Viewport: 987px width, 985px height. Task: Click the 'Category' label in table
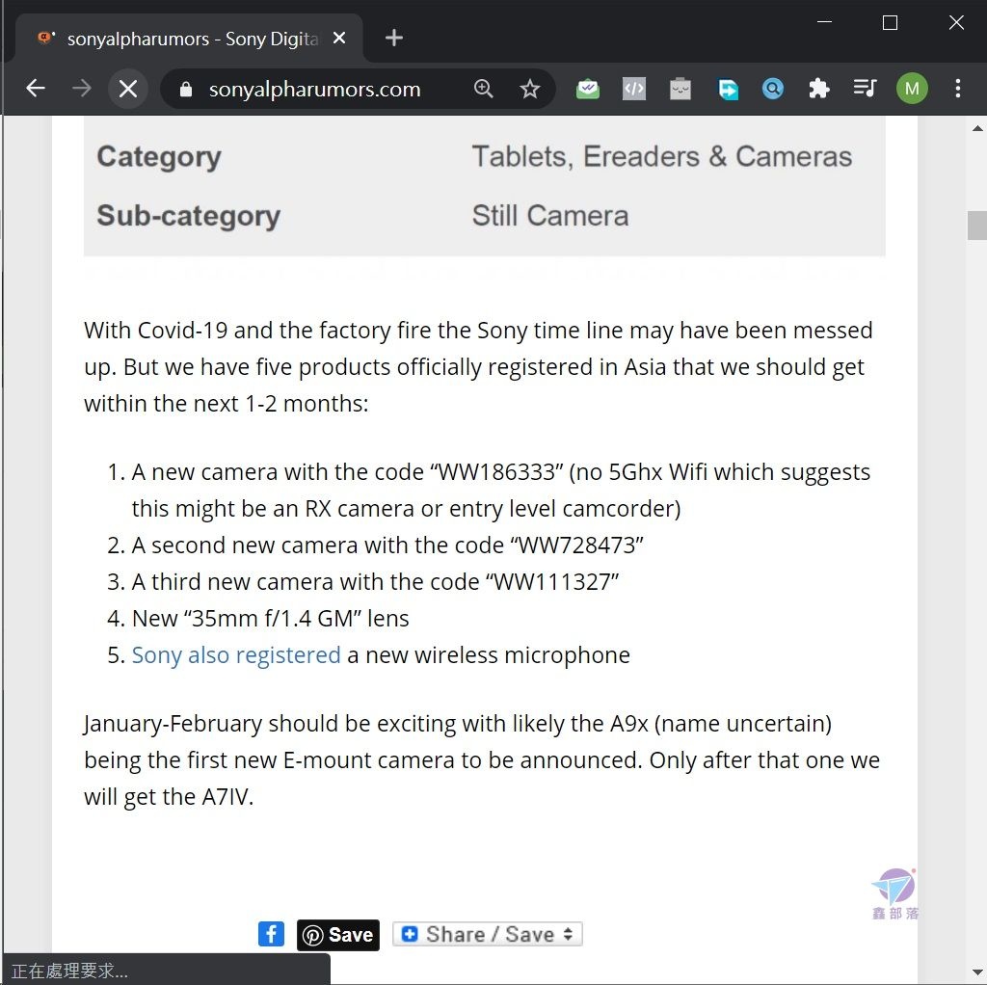coord(159,157)
